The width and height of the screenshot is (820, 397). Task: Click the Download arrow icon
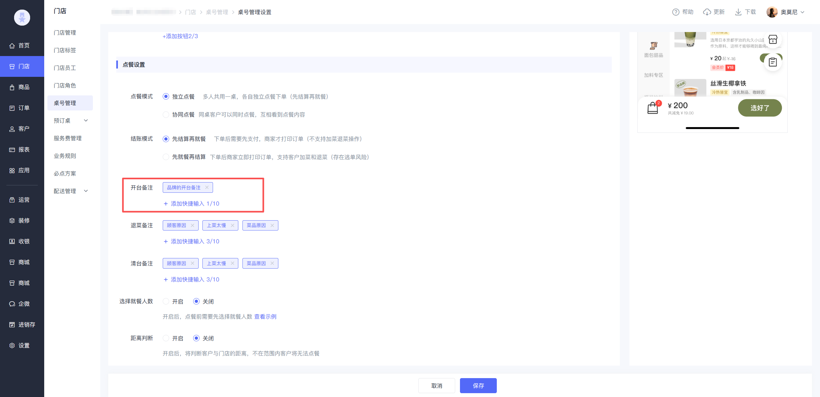(x=738, y=12)
